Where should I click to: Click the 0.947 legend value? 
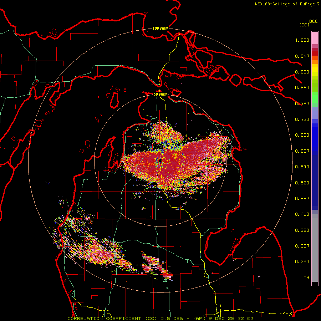tap(302, 56)
